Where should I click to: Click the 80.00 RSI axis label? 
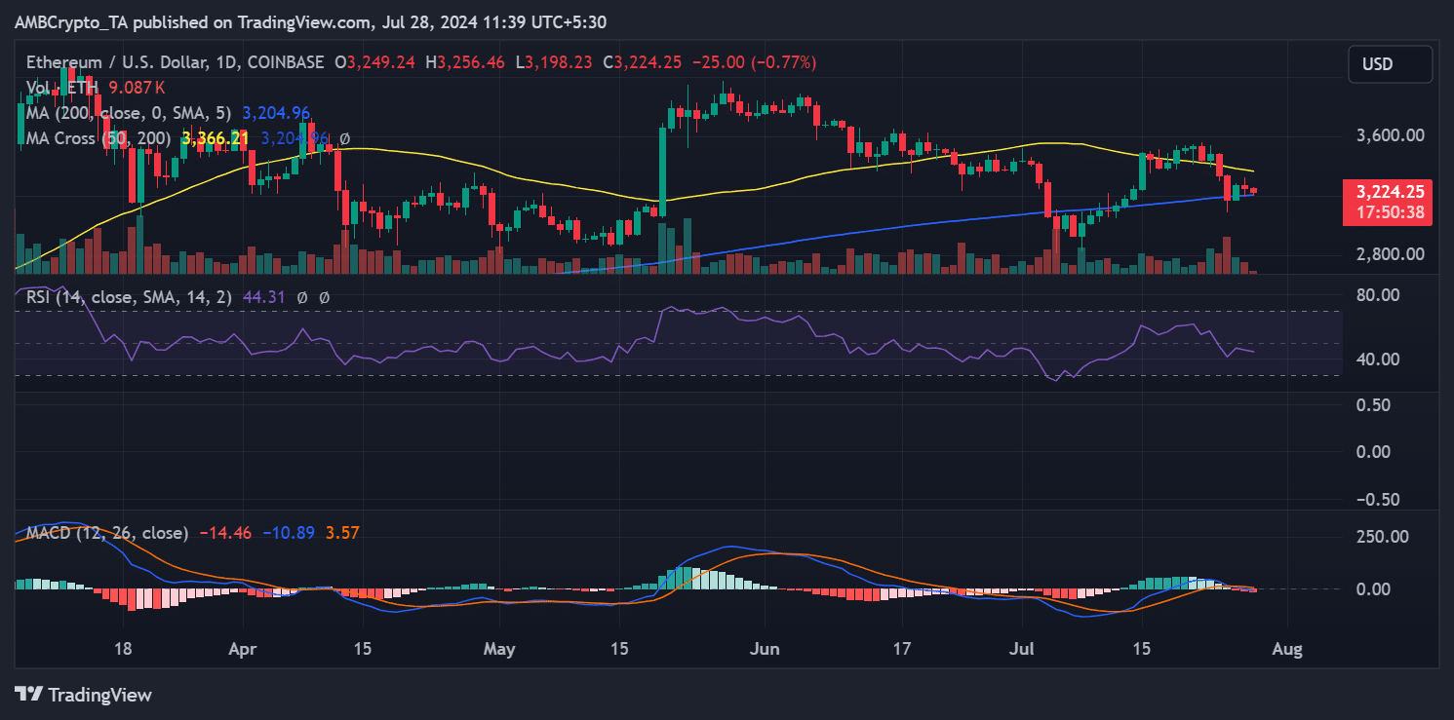1377,295
